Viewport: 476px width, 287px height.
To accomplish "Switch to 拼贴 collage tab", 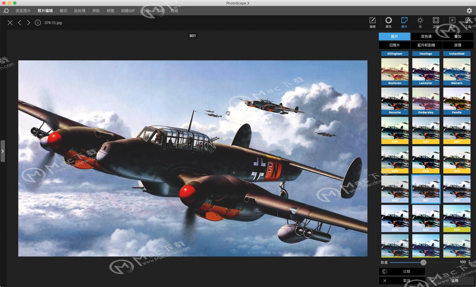I will [x=96, y=11].
